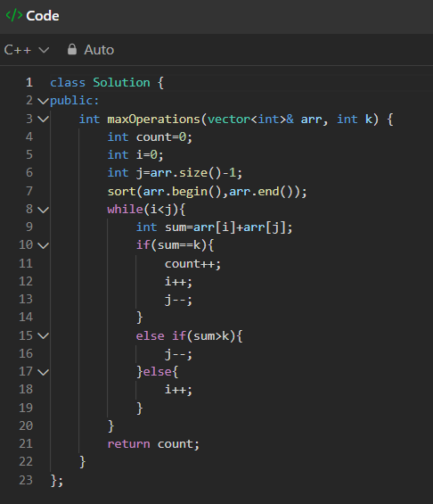
Task: Click 'public:' keyword on line 2
Action: click(x=75, y=101)
